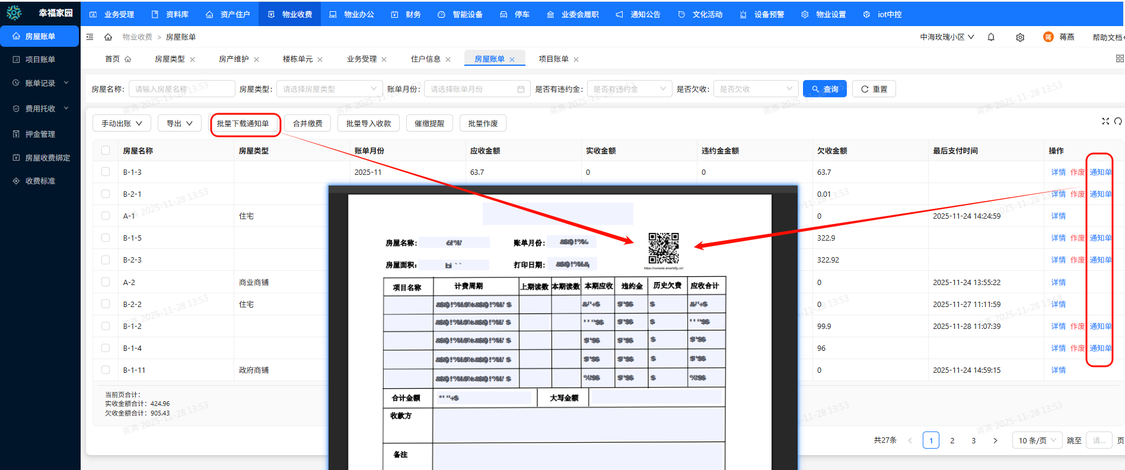1125x470 pixels.
Task: Open the 10条/页 page size dropdown
Action: pos(1037,440)
